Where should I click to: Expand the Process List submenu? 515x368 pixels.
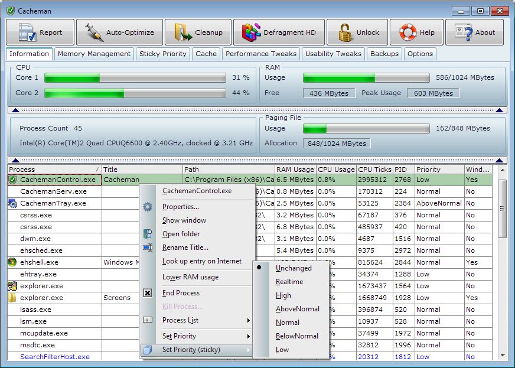point(180,321)
